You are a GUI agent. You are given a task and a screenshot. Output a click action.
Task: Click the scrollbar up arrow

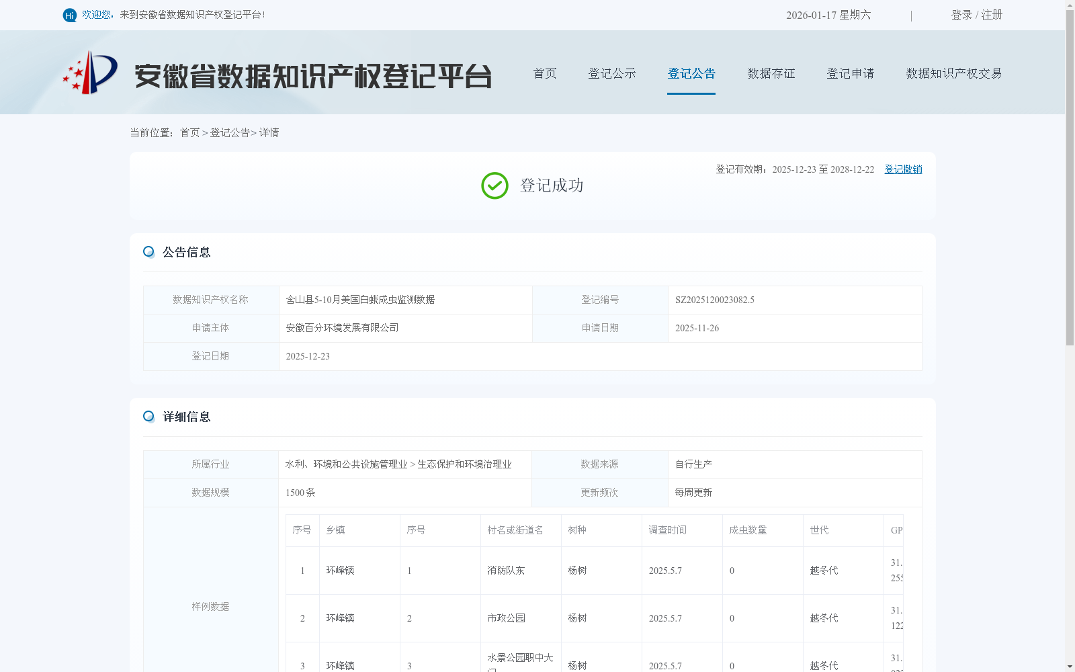(1070, 5)
